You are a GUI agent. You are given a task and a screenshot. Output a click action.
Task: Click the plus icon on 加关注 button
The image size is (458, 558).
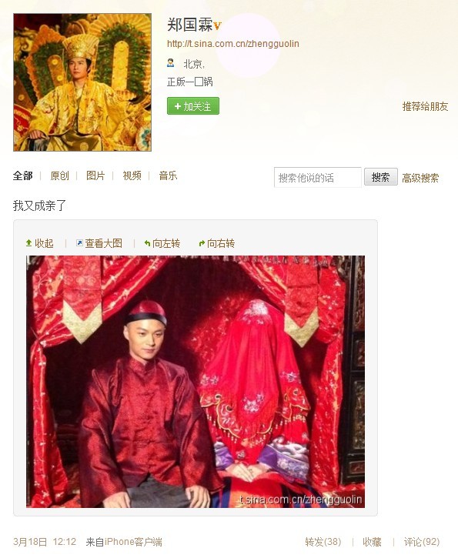(x=178, y=106)
